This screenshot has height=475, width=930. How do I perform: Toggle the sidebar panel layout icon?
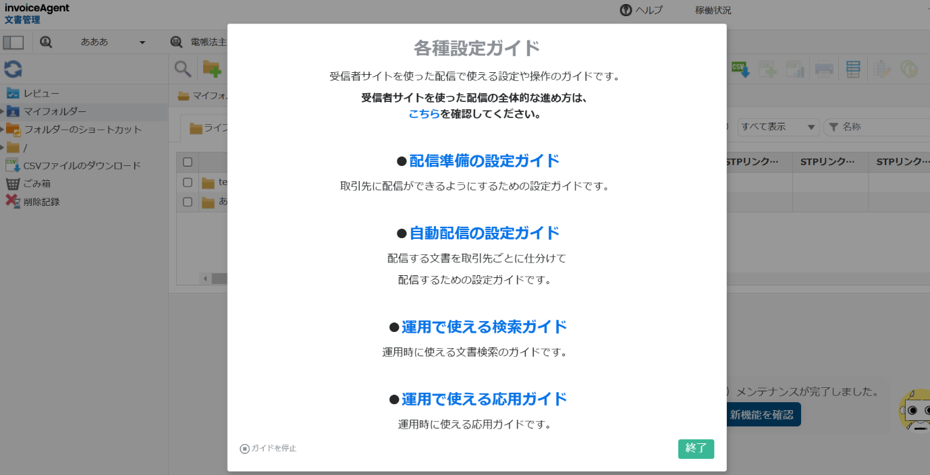click(13, 42)
